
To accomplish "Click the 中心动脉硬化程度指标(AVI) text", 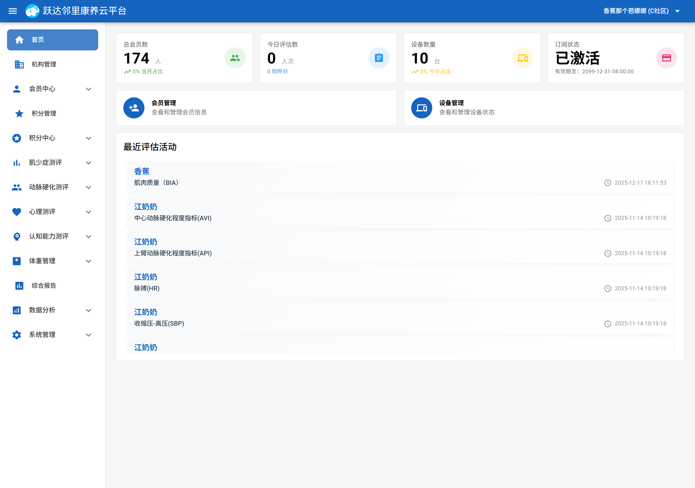I will tap(173, 218).
